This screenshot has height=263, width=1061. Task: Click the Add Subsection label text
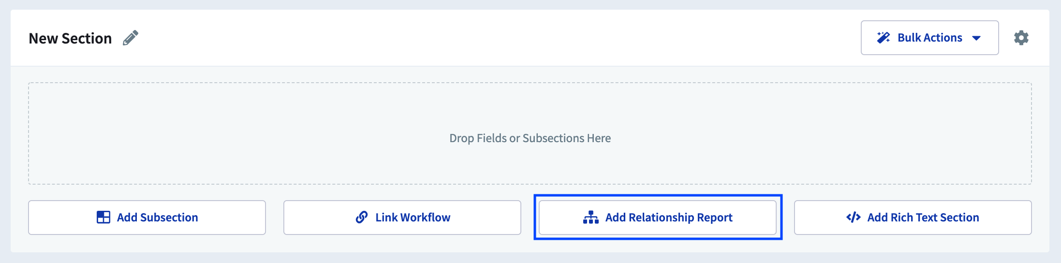point(158,218)
